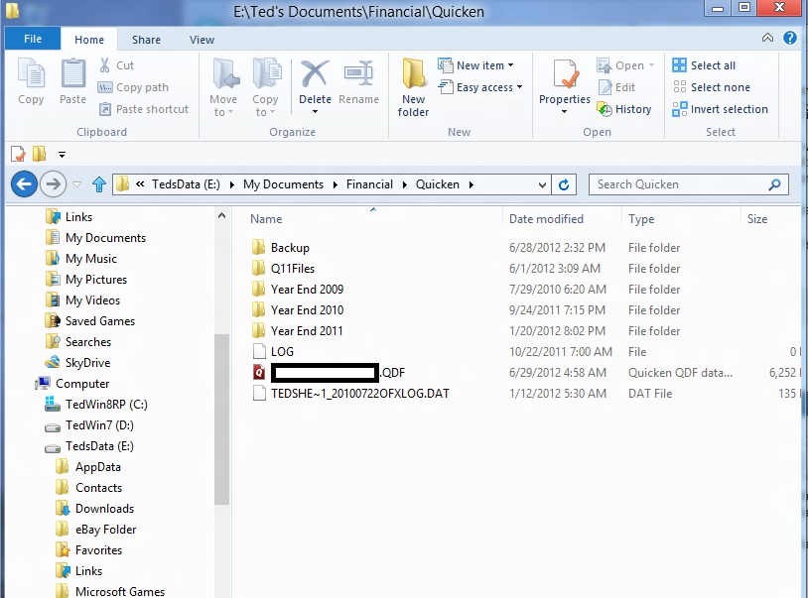This screenshot has width=808, height=598.
Task: Click the Up one level arrow
Action: (98, 184)
